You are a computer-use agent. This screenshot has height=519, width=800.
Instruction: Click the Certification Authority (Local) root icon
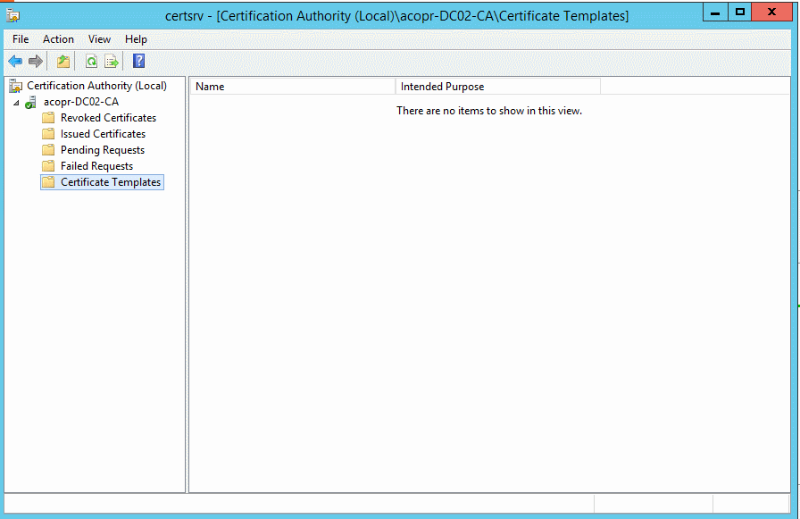(15, 85)
